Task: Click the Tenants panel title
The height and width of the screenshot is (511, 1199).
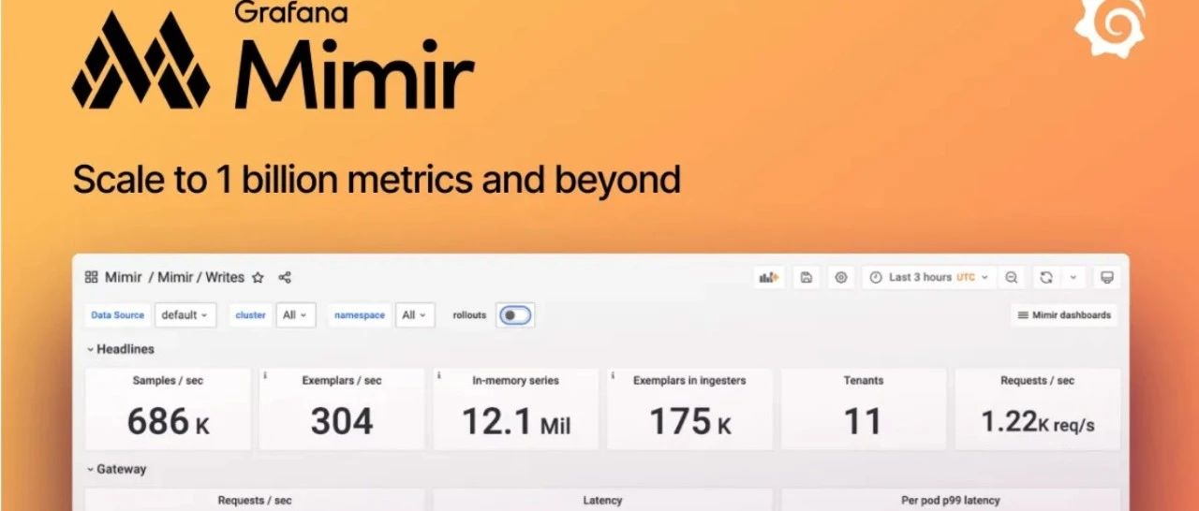Action: coord(864,381)
